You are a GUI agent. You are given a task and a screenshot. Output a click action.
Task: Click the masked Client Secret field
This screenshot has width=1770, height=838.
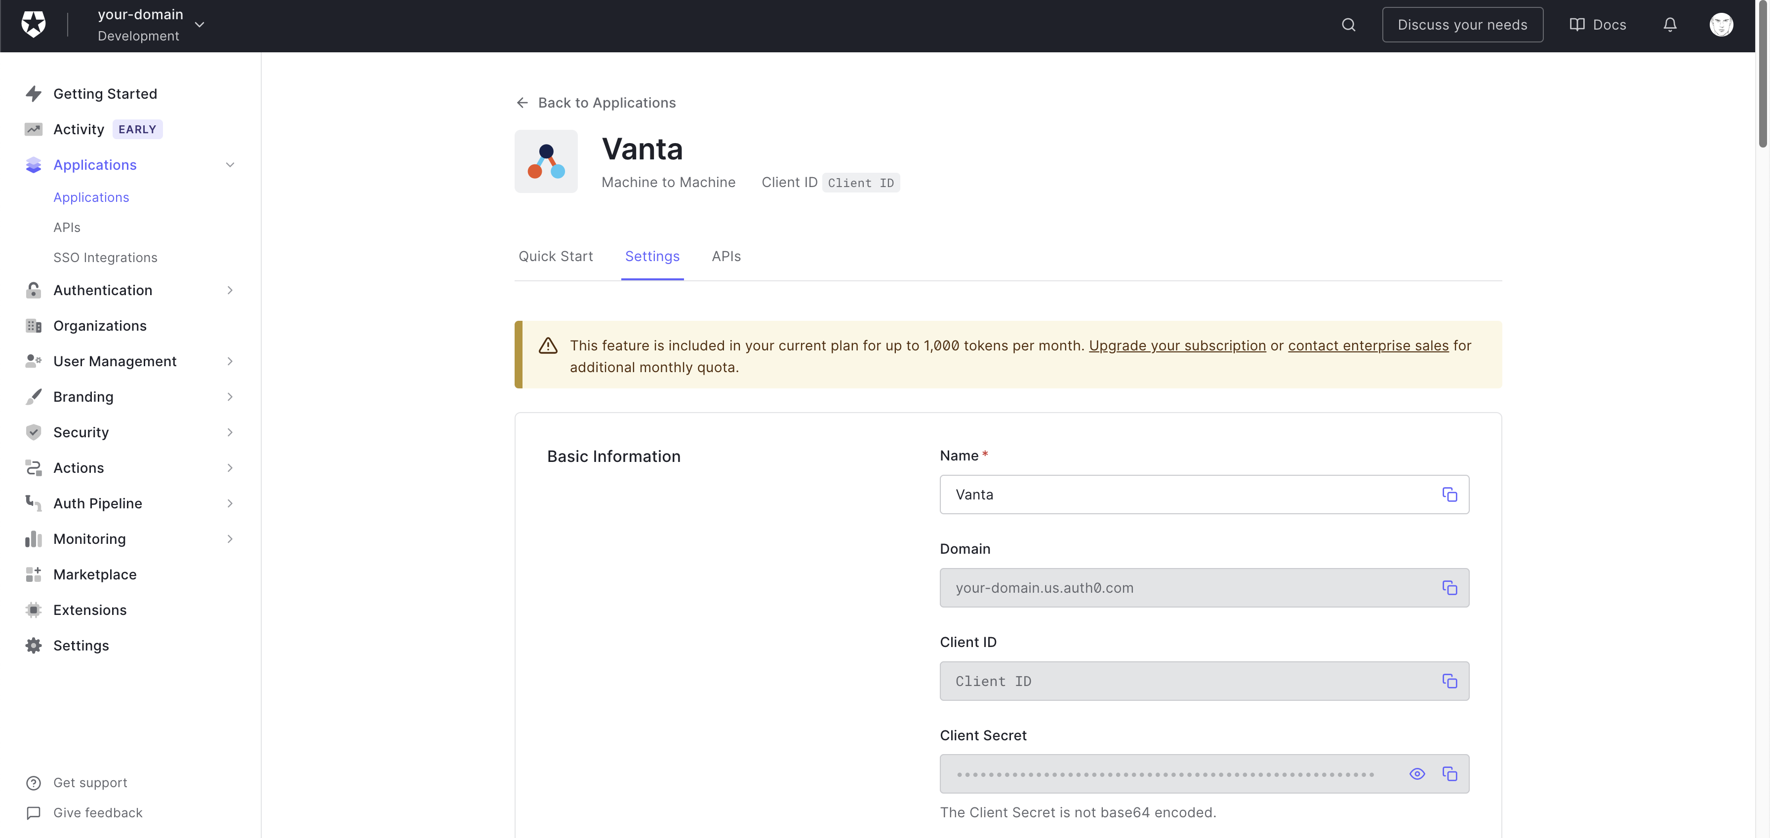1204,774
